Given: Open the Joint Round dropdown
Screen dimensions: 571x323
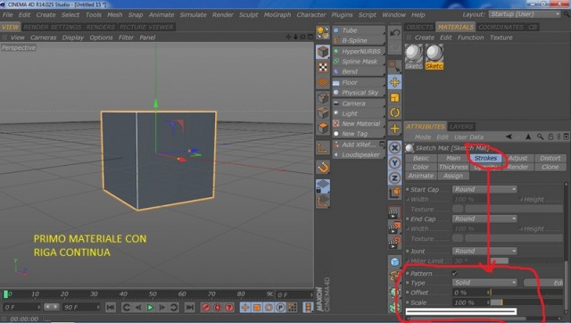Looking at the screenshot, I should coord(484,251).
